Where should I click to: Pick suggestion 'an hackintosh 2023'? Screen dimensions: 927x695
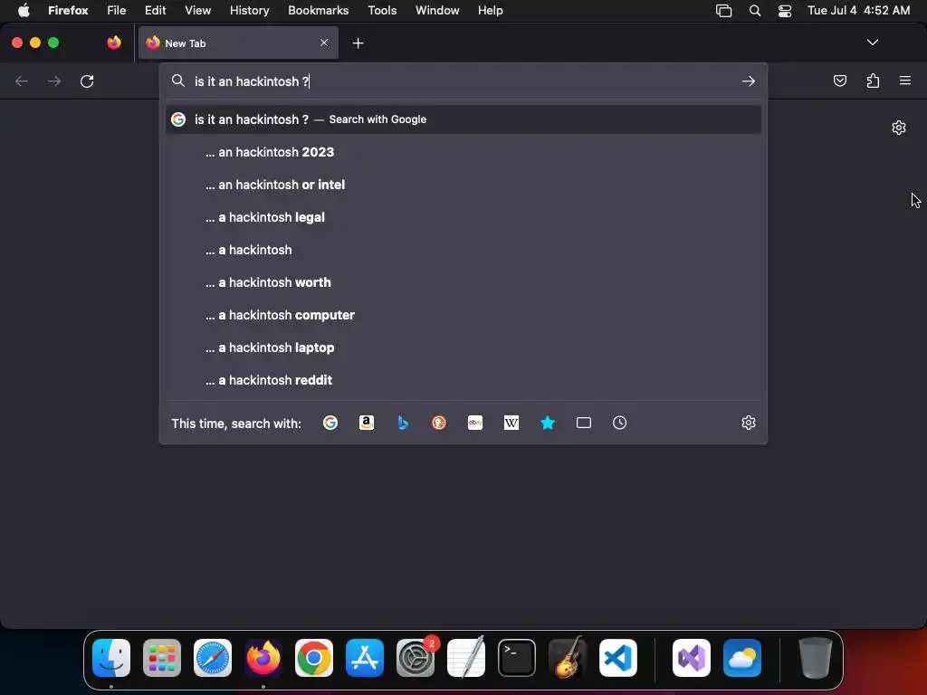(x=463, y=152)
